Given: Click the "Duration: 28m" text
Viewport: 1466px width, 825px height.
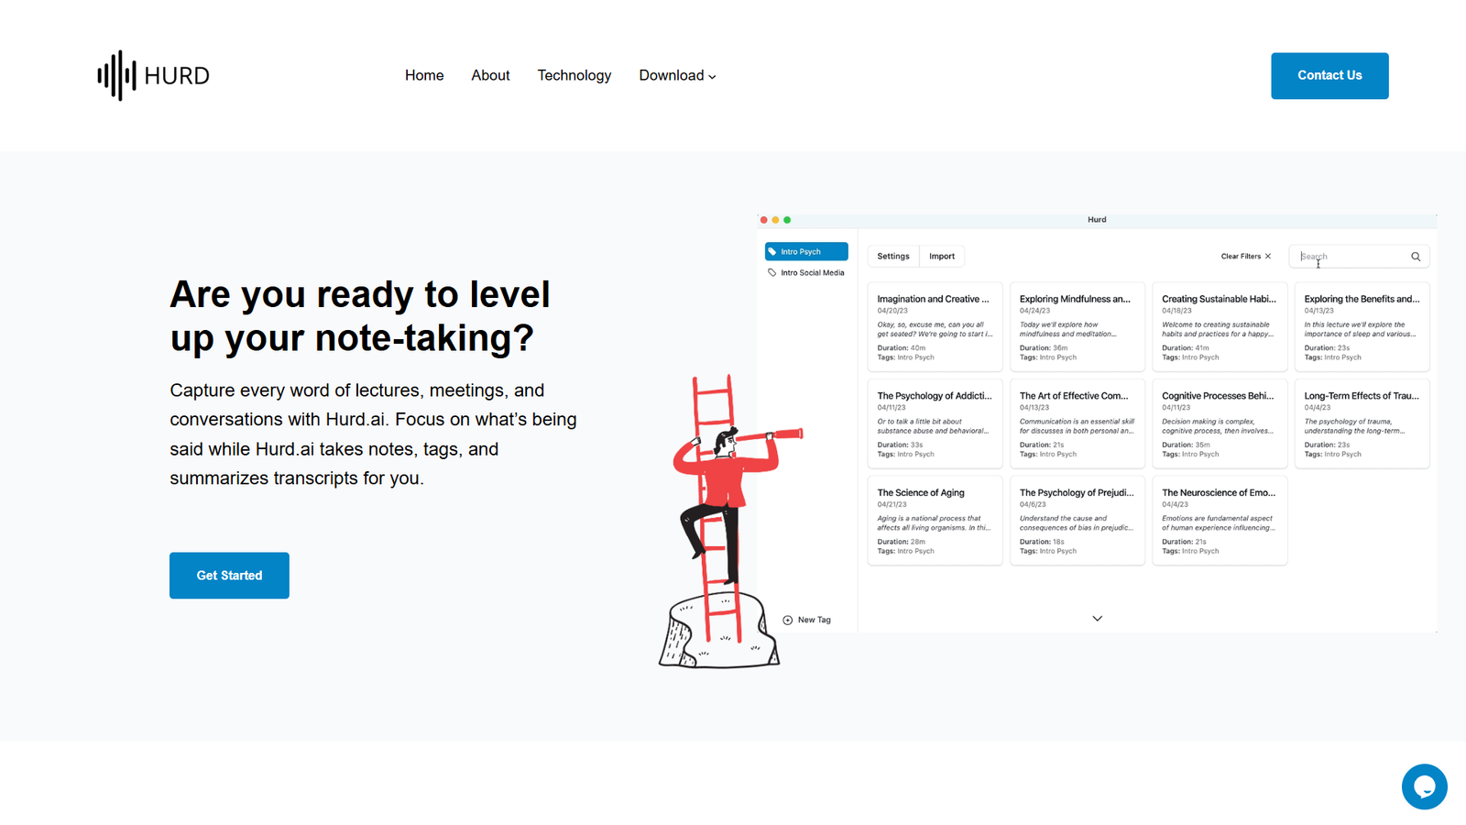Looking at the screenshot, I should [x=902, y=542].
